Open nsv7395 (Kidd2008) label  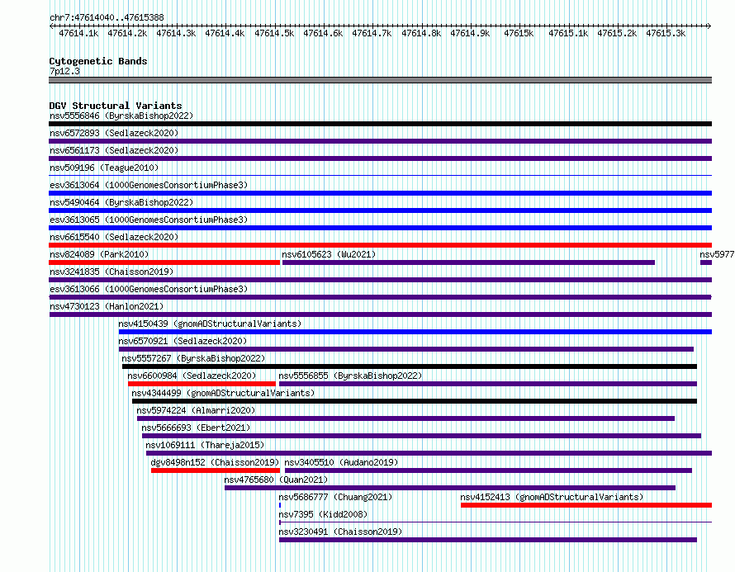pyautogui.click(x=323, y=514)
